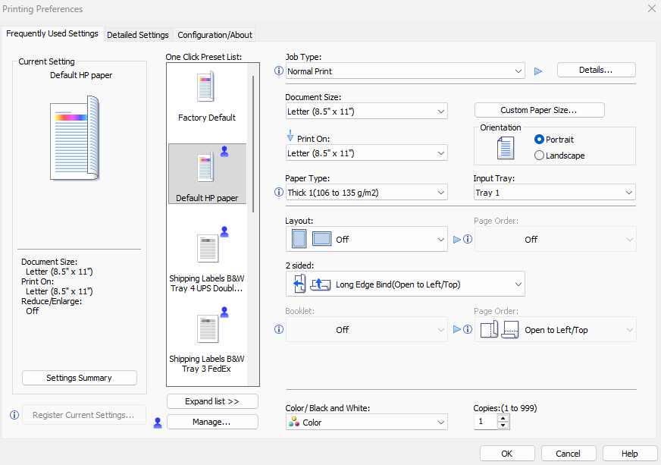Open the Configuration/About tab

coord(215,34)
